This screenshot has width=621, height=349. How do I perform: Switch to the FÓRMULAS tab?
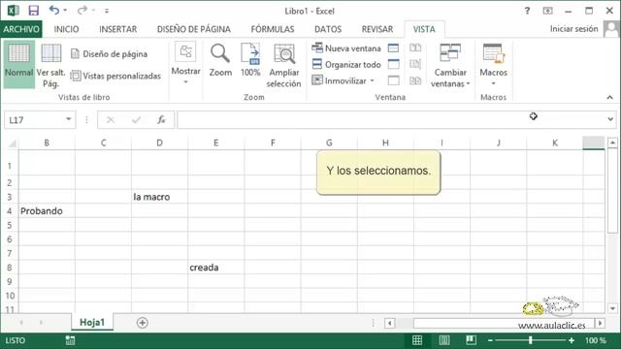coord(273,29)
